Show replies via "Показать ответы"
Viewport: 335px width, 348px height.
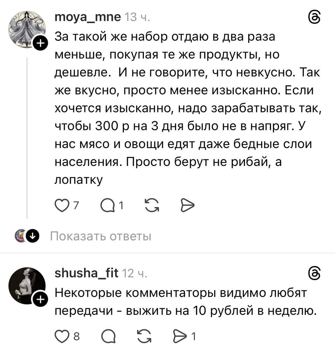[101, 237]
